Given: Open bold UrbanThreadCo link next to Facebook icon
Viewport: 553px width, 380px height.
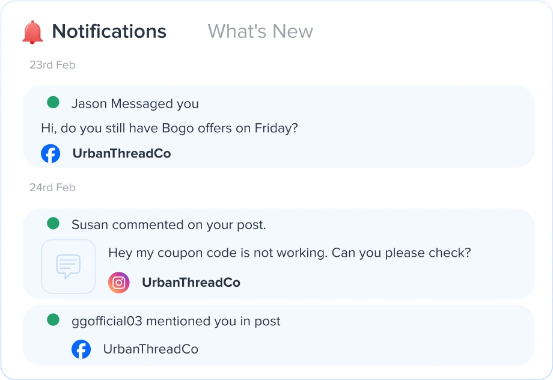Looking at the screenshot, I should 121,153.
